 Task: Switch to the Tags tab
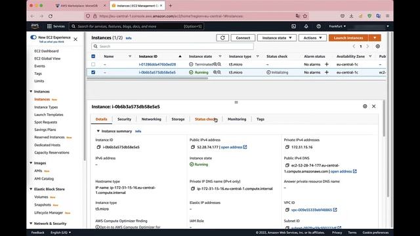pyautogui.click(x=261, y=119)
